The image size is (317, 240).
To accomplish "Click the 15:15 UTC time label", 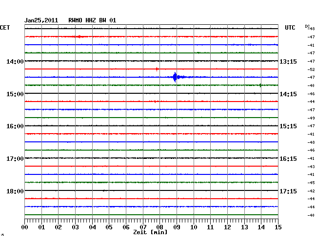I will pos(288,126).
